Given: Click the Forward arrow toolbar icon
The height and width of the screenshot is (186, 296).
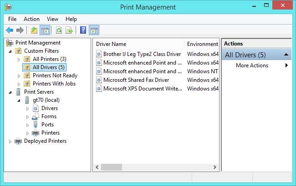Looking at the screenshot, I should tap(20, 30).
